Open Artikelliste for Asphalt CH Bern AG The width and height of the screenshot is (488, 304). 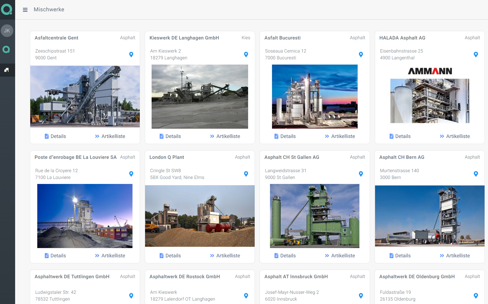point(455,256)
